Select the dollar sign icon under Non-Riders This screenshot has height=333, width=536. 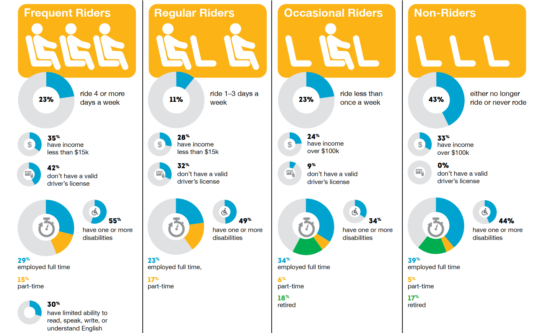pos(420,144)
